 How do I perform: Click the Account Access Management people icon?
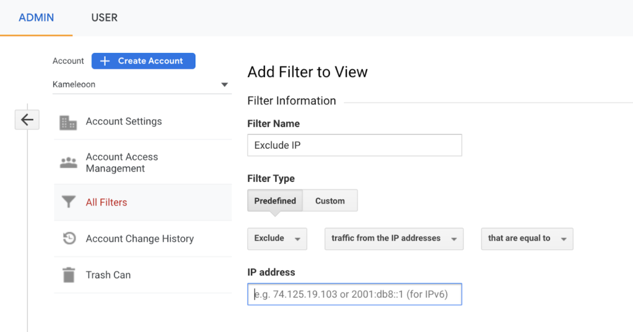[68, 163]
